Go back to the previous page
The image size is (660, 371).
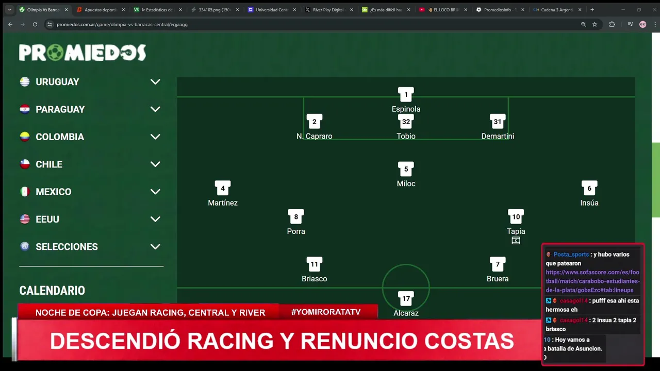tap(10, 24)
